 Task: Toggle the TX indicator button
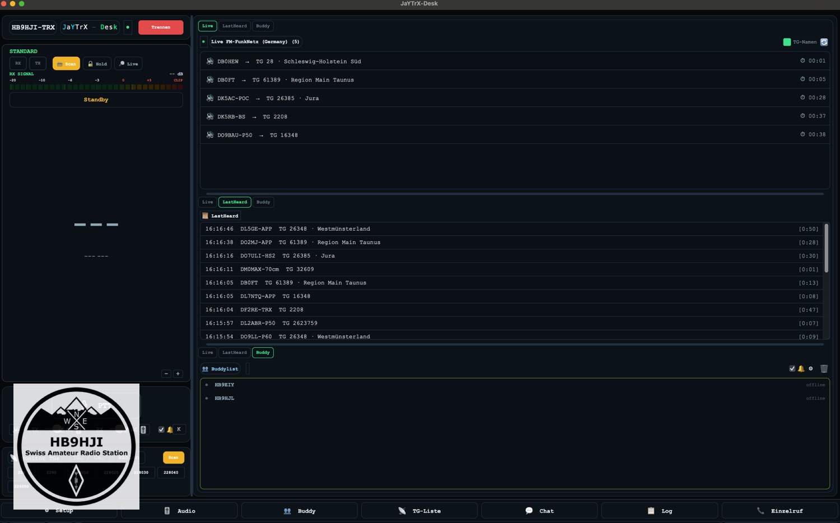[x=38, y=63]
